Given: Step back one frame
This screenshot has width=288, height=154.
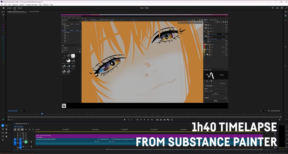Looking at the screenshot, I should click(x=141, y=120).
